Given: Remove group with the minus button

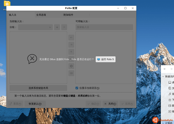Looking at the screenshot, I should 64,27.
